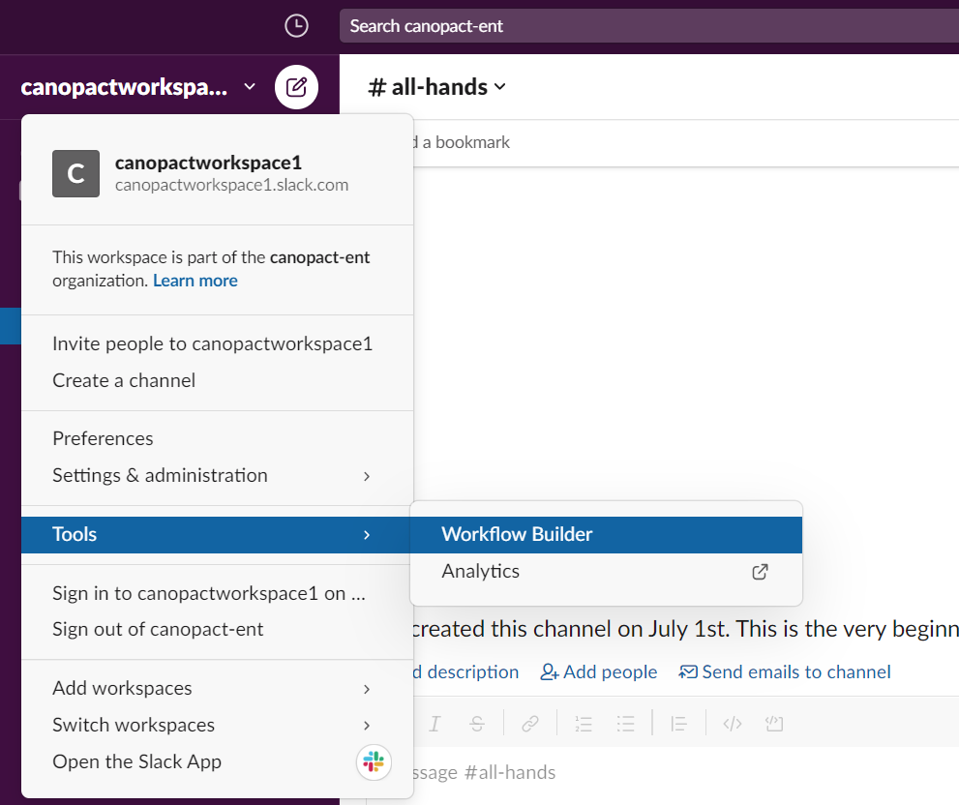Open the history clock icon

point(297,26)
